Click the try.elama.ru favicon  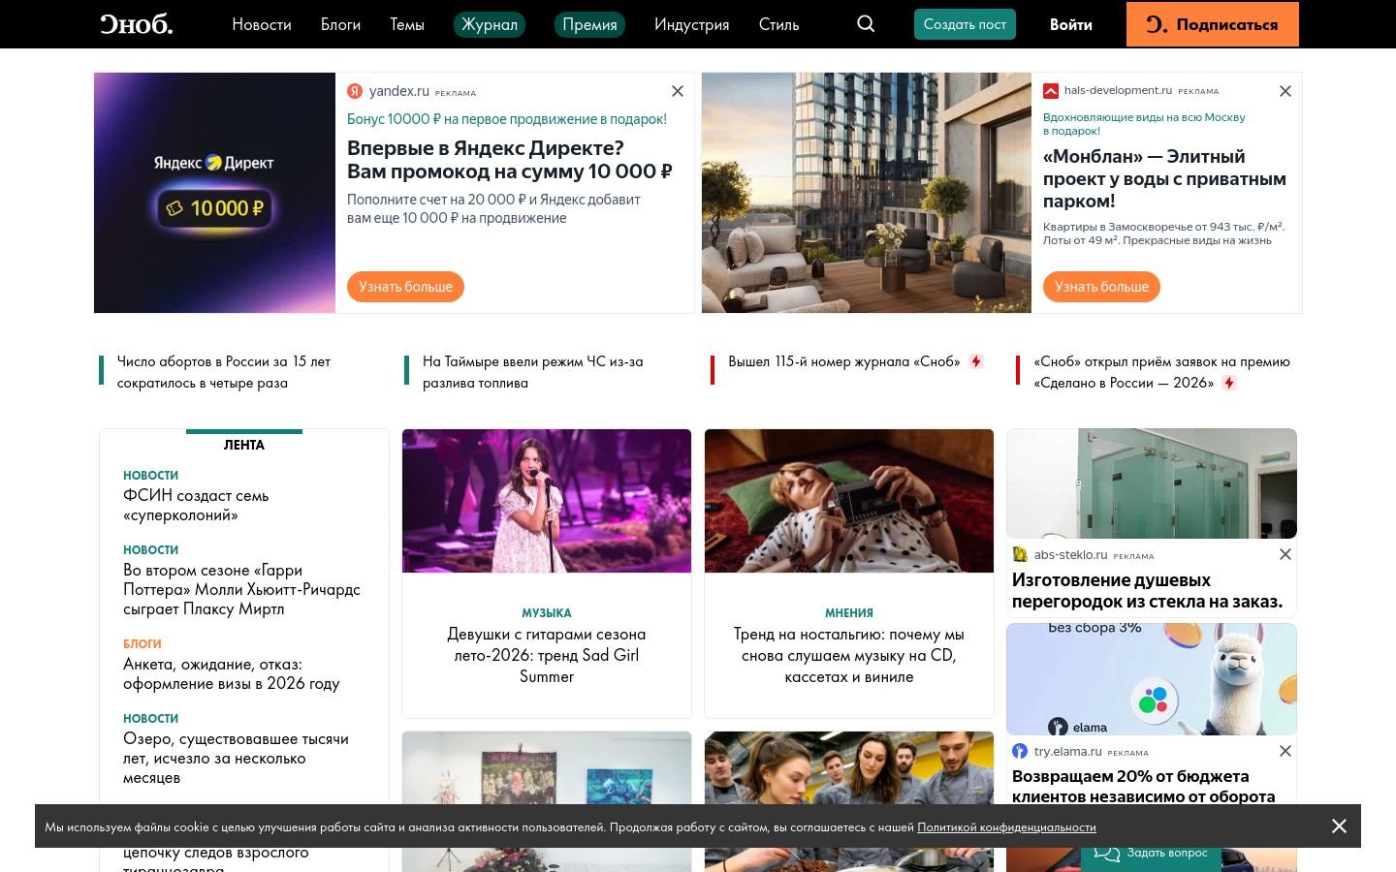(1020, 751)
